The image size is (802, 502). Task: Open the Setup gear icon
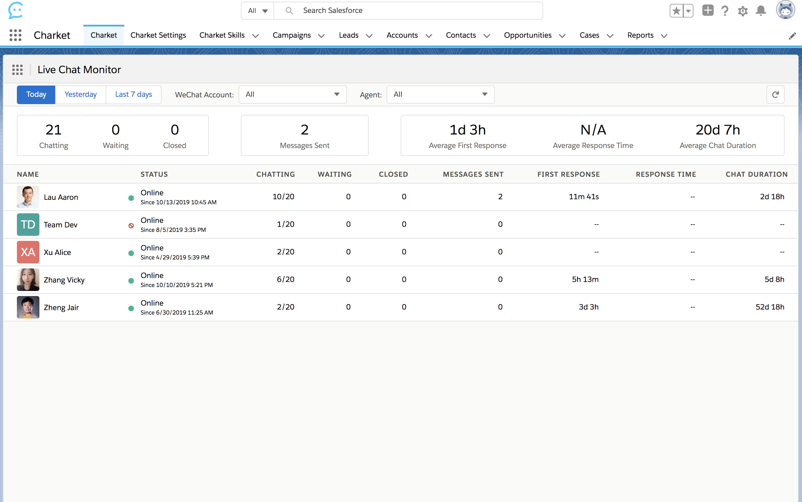point(743,11)
